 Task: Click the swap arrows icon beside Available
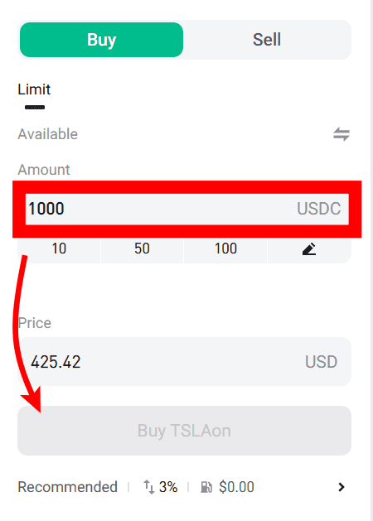(x=342, y=134)
